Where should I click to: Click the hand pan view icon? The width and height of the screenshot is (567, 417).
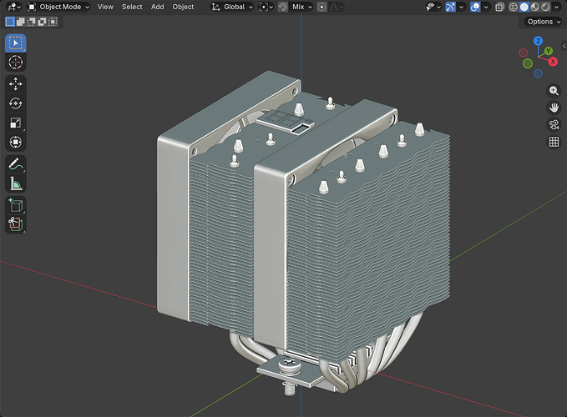coord(554,108)
